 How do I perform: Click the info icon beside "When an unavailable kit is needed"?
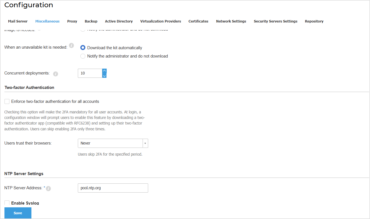(x=71, y=46)
